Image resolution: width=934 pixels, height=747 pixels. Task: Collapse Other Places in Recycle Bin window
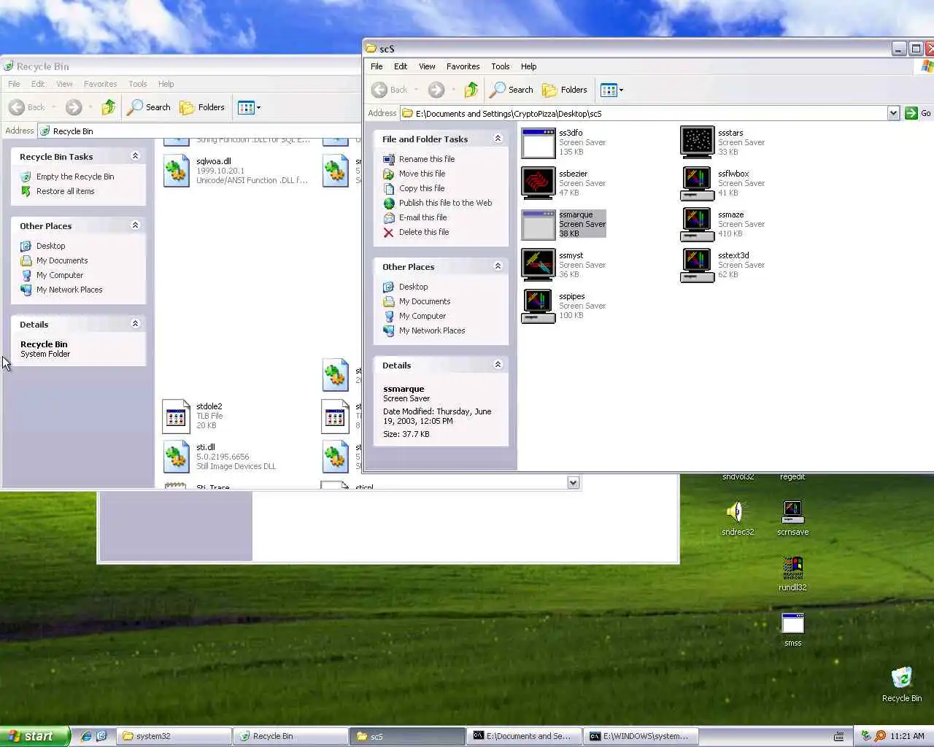pyautogui.click(x=135, y=225)
